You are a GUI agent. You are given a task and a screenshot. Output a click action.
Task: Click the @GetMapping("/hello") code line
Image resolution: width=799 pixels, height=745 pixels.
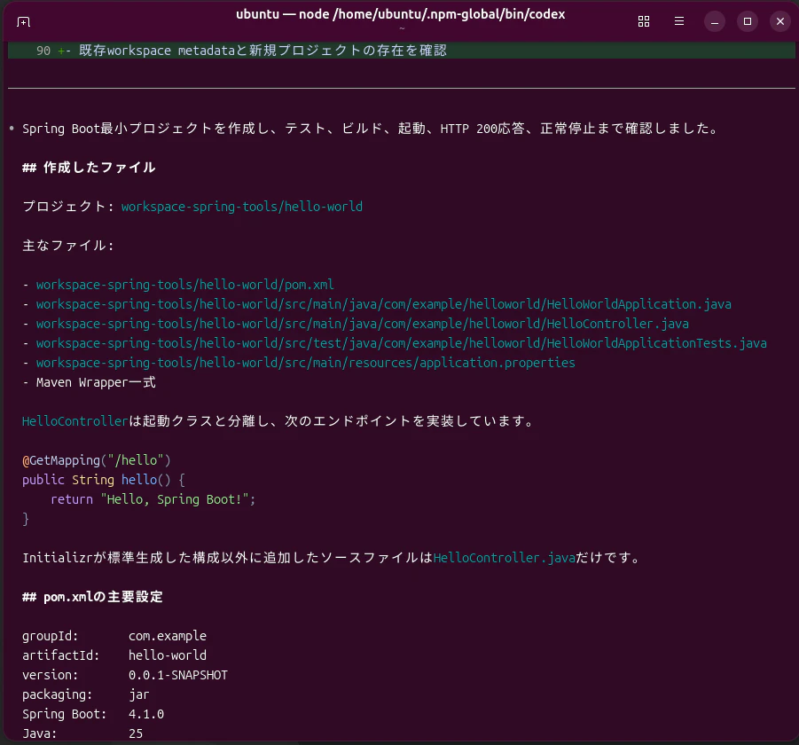(x=97, y=460)
